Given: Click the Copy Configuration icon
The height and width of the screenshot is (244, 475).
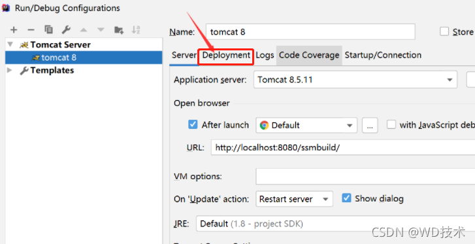Looking at the screenshot, I should pos(48,29).
